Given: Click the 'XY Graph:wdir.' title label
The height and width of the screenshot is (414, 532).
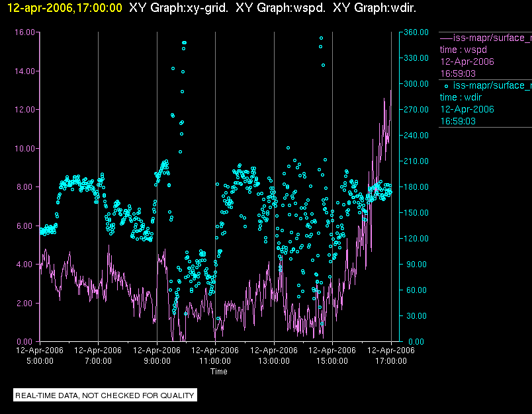Looking at the screenshot, I should [375, 7].
